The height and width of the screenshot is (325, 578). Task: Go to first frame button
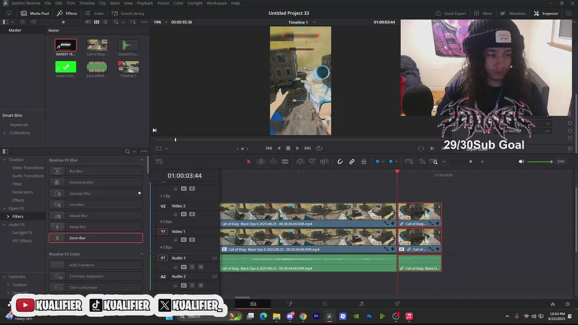(269, 148)
